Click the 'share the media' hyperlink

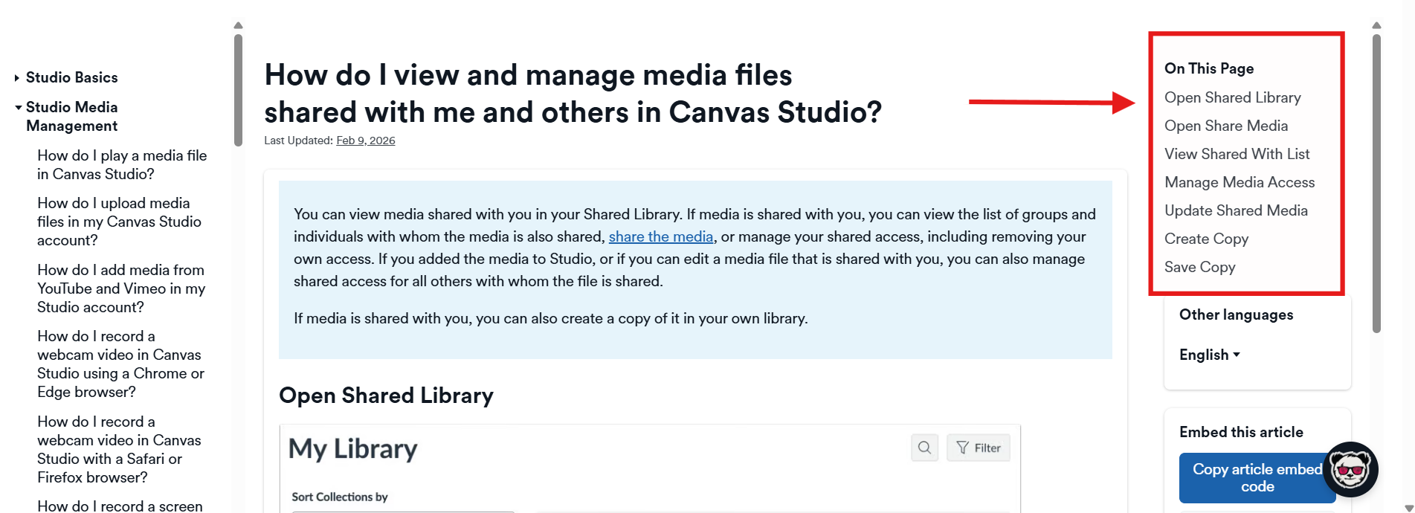pos(661,236)
